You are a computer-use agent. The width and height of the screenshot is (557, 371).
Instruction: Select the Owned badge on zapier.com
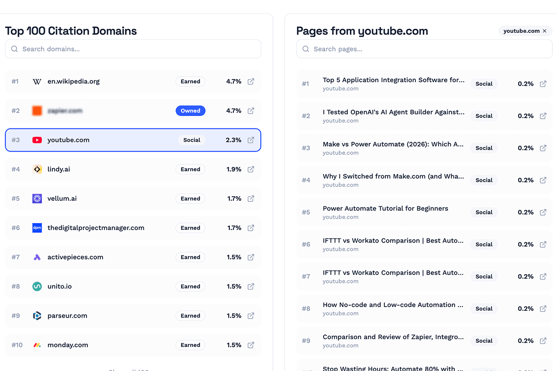tap(190, 110)
